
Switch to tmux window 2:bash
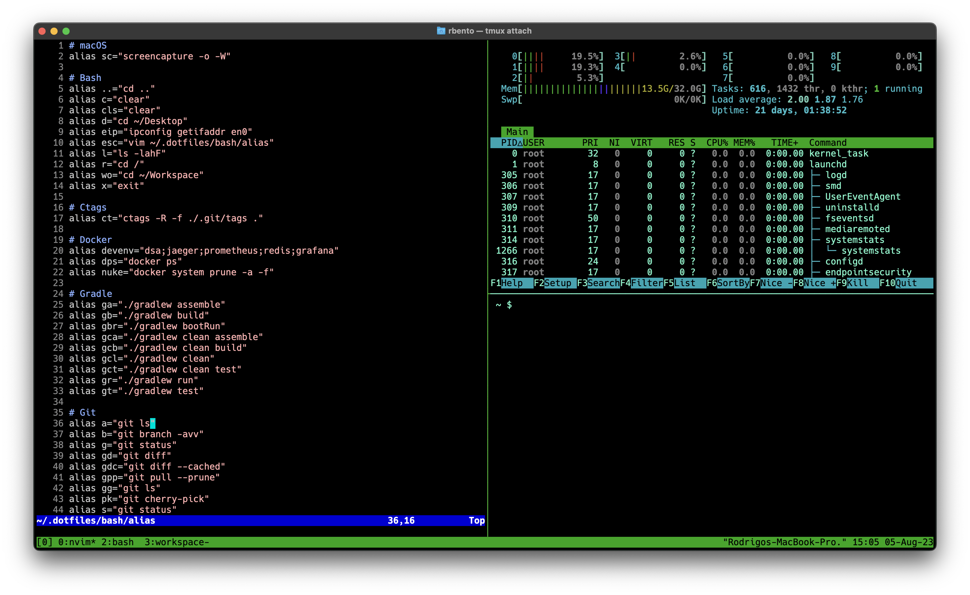click(117, 542)
